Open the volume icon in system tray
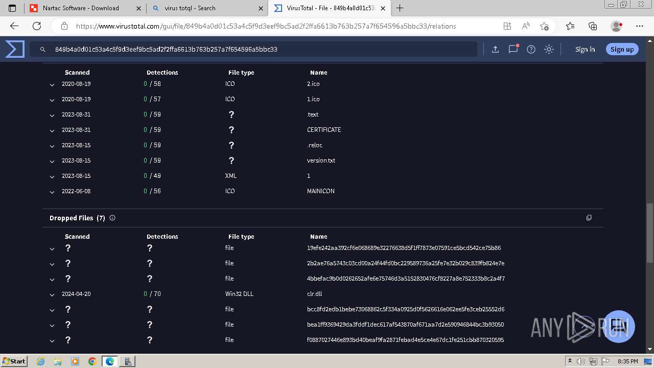Viewport: 654px width, 368px height. tap(581, 361)
